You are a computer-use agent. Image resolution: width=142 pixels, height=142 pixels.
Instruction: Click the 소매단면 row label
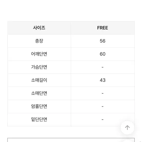[x=39, y=93]
